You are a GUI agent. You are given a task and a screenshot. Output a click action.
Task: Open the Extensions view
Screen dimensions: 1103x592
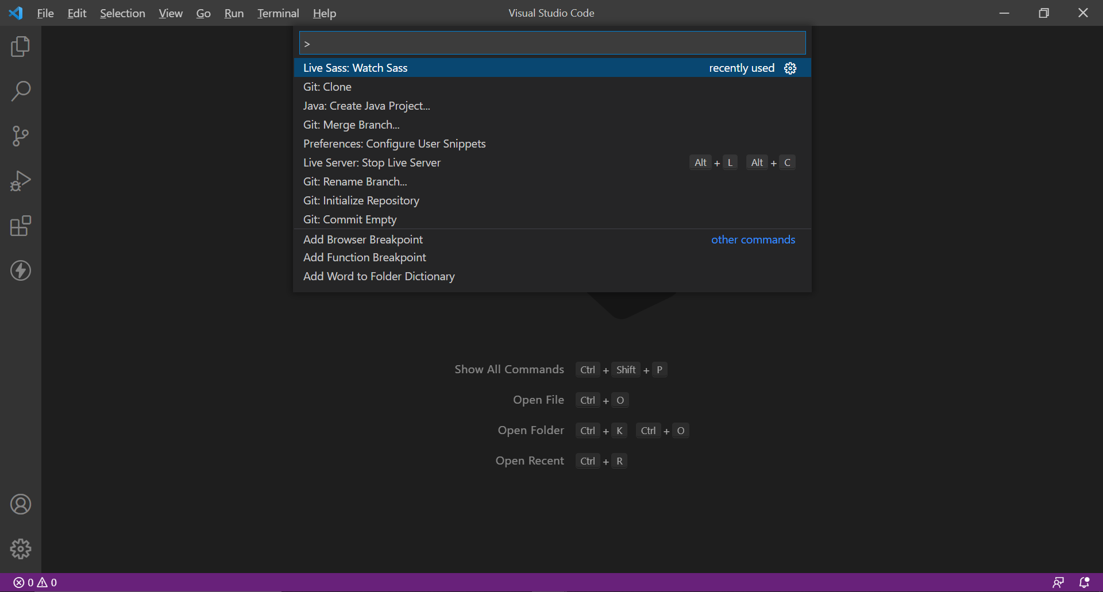coord(21,226)
